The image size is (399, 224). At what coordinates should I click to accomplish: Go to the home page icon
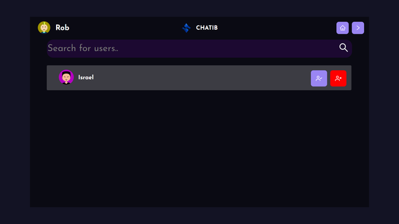(342, 28)
